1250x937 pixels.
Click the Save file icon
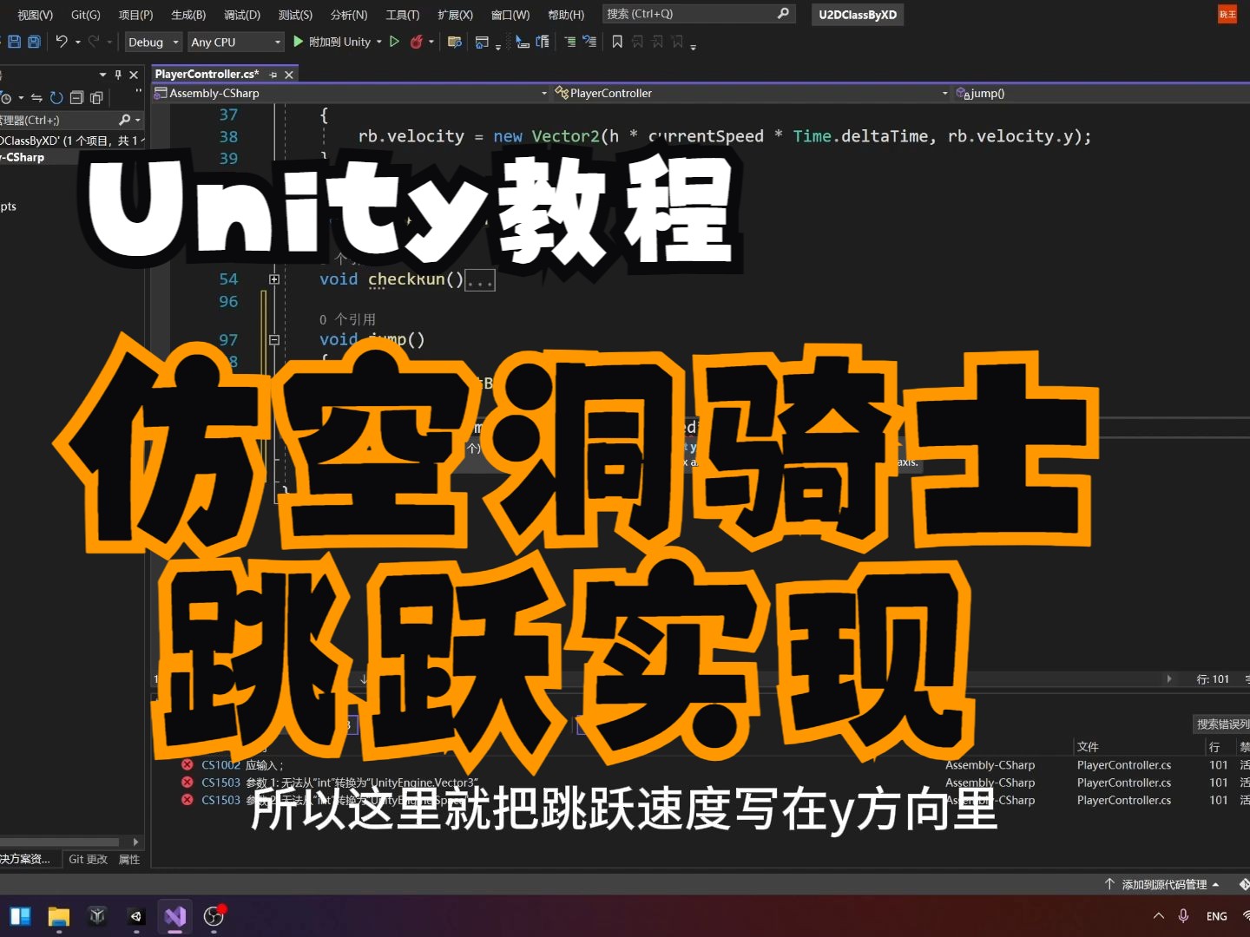14,42
